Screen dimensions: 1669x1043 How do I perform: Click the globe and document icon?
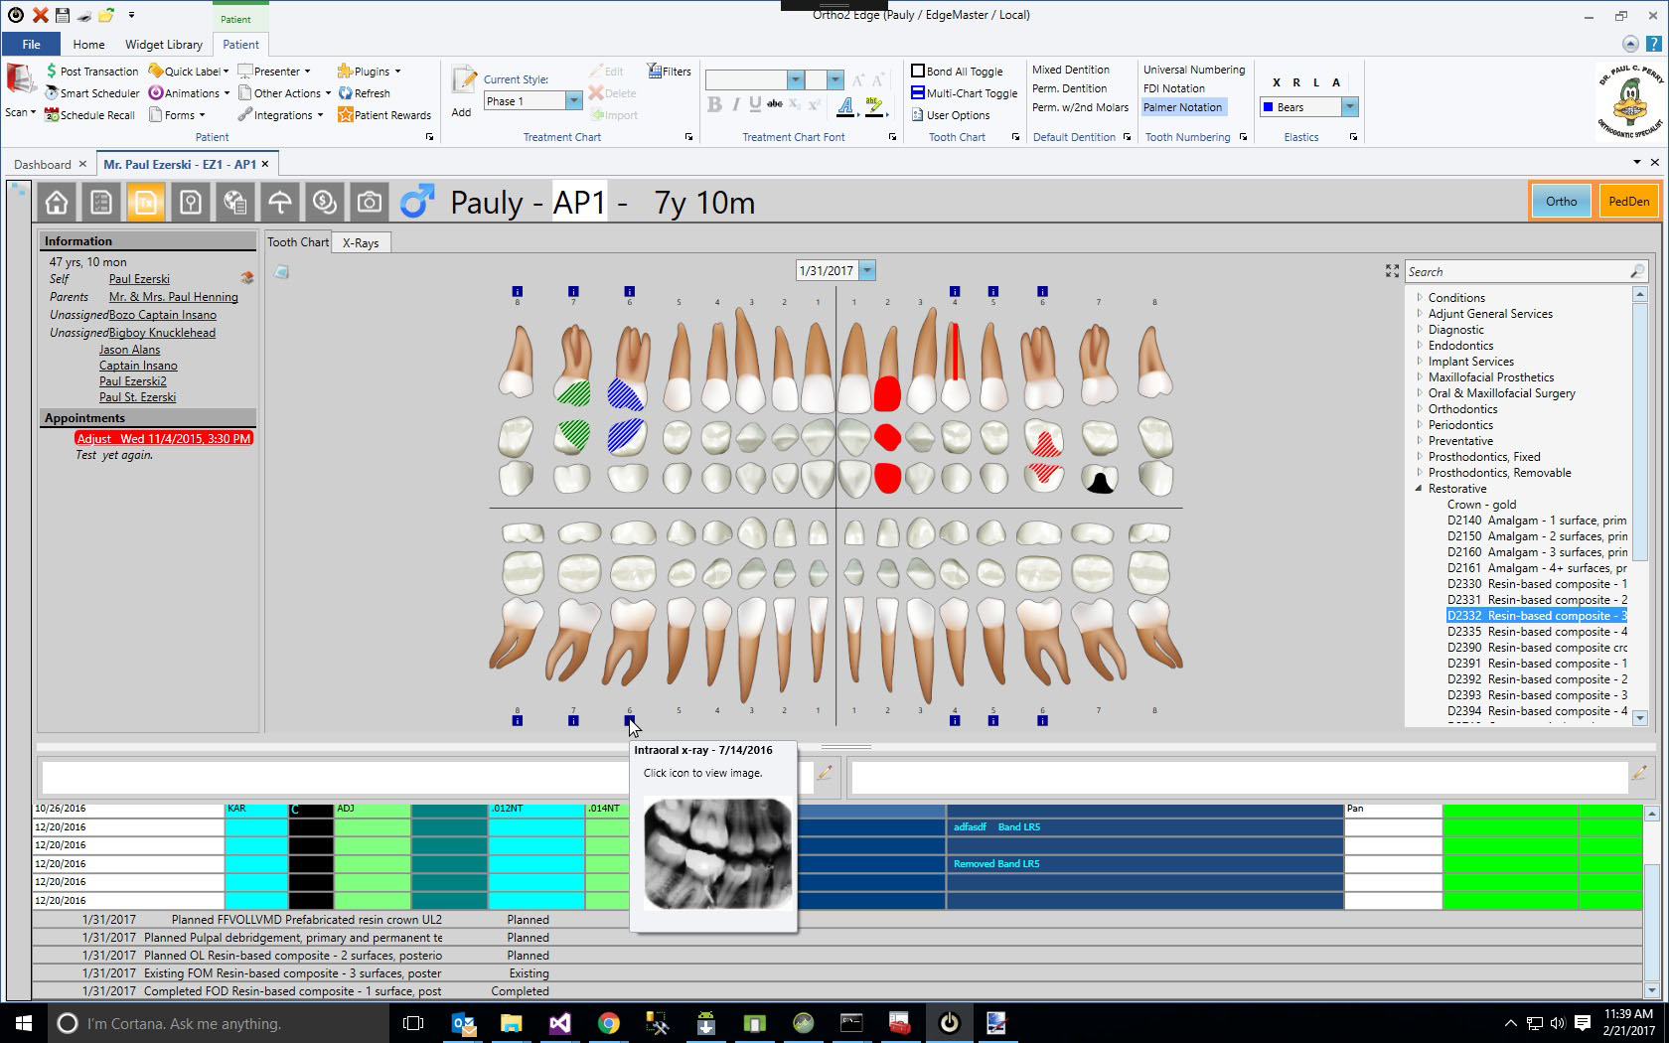(235, 203)
